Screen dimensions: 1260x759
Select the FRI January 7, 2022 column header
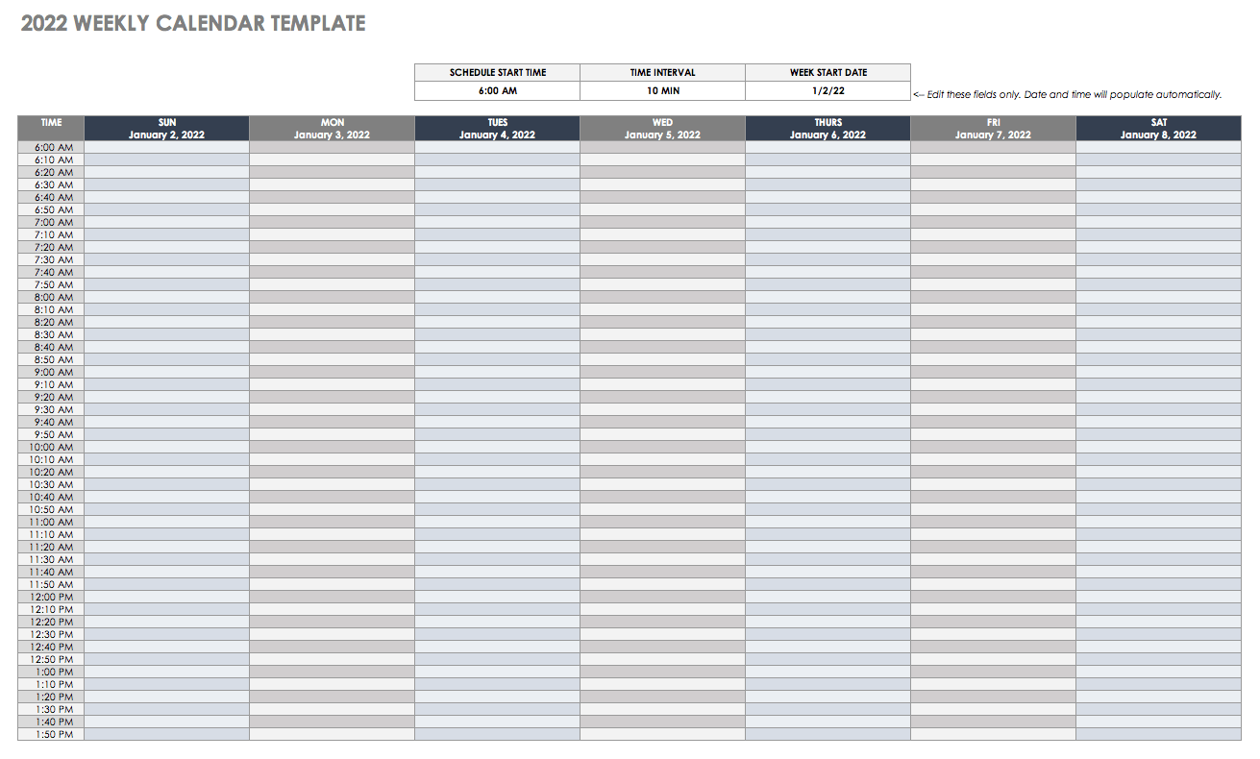pyautogui.click(x=994, y=129)
